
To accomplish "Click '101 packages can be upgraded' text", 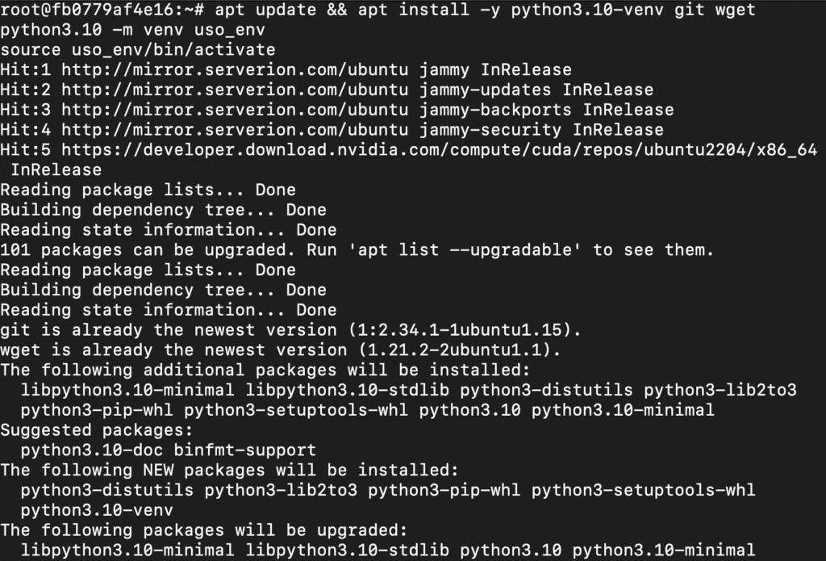I will [147, 250].
